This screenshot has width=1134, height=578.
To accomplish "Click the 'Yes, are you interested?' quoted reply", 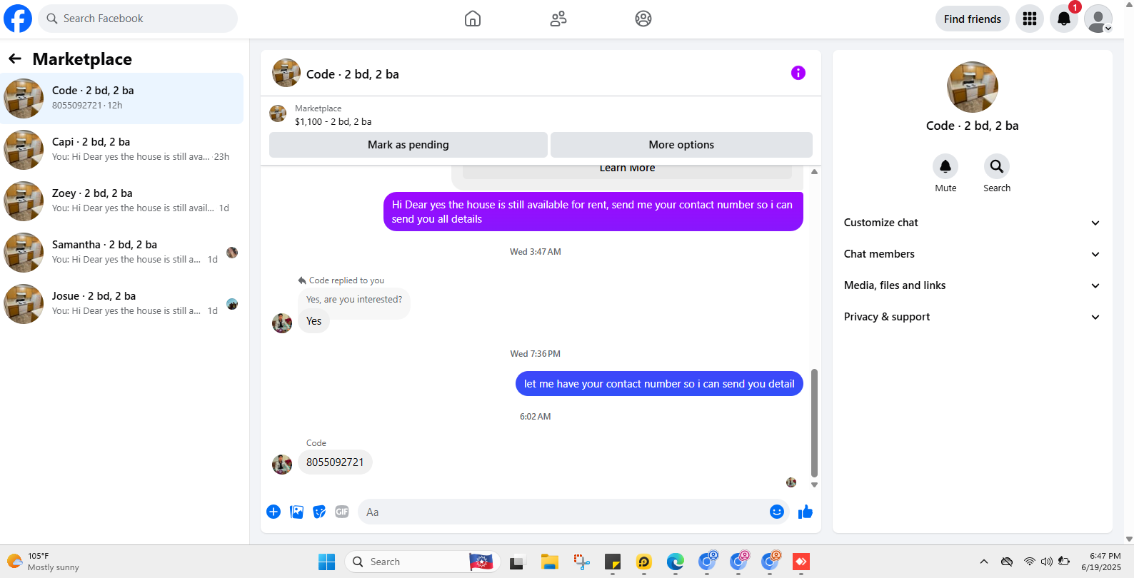I will pos(354,300).
